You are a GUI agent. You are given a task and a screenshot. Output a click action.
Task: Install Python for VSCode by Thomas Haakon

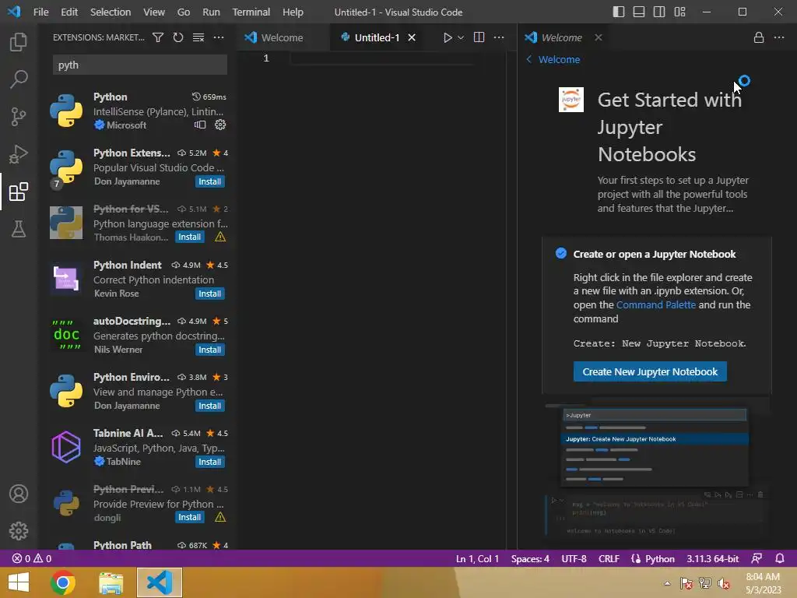(190, 237)
